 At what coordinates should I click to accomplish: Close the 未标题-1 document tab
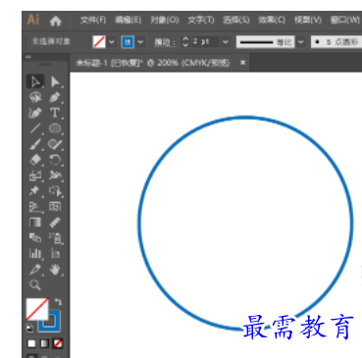242,62
